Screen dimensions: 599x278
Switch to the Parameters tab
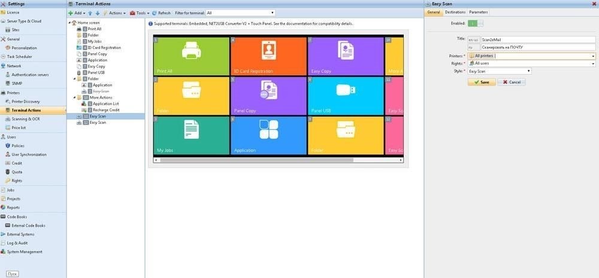478,12
